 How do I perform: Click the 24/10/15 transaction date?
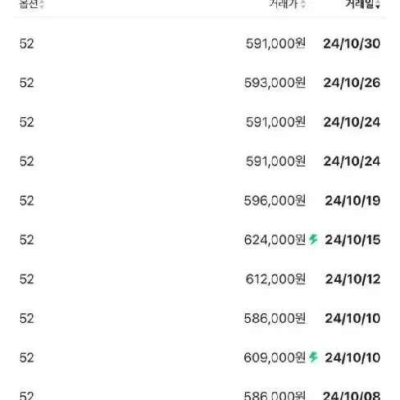[352, 239]
